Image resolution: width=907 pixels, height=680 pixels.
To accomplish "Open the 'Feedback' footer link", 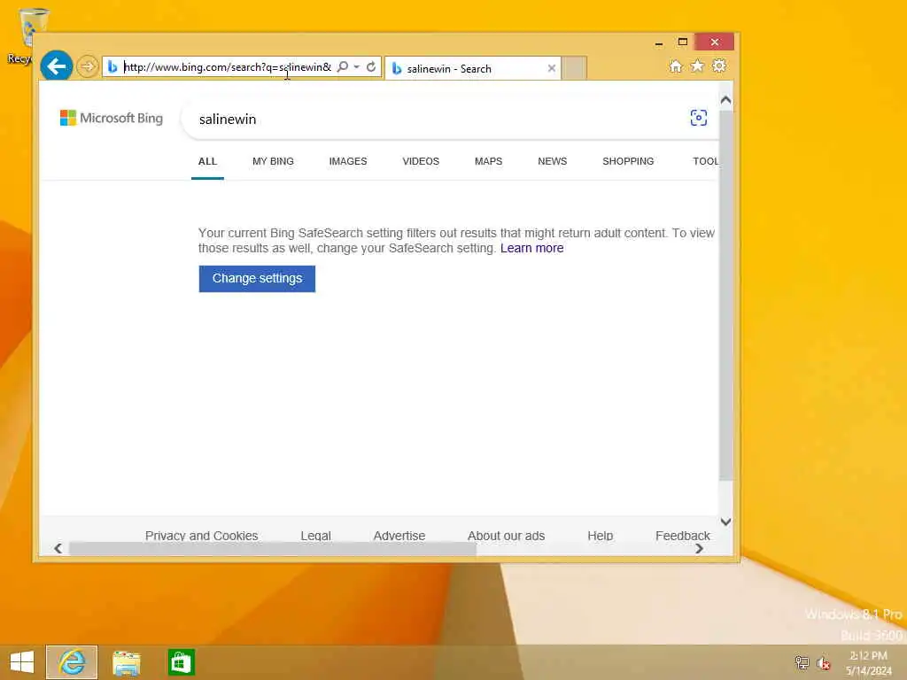I will tap(683, 536).
